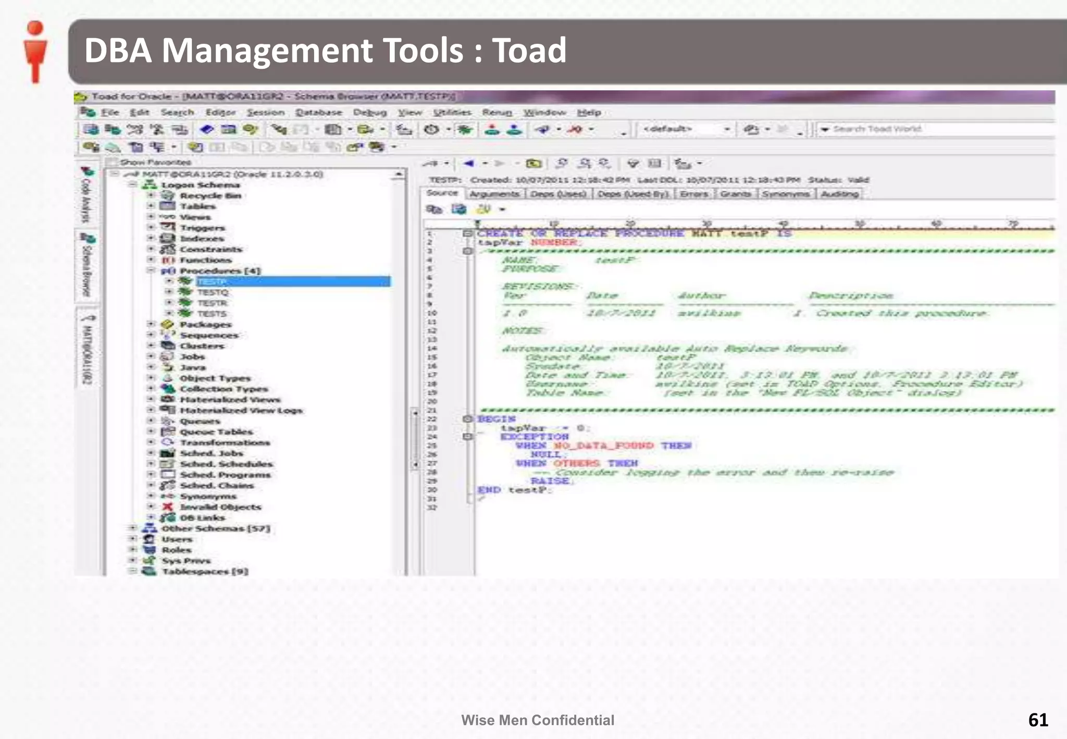
Task: Click the Java tree icon
Action: pos(167,367)
